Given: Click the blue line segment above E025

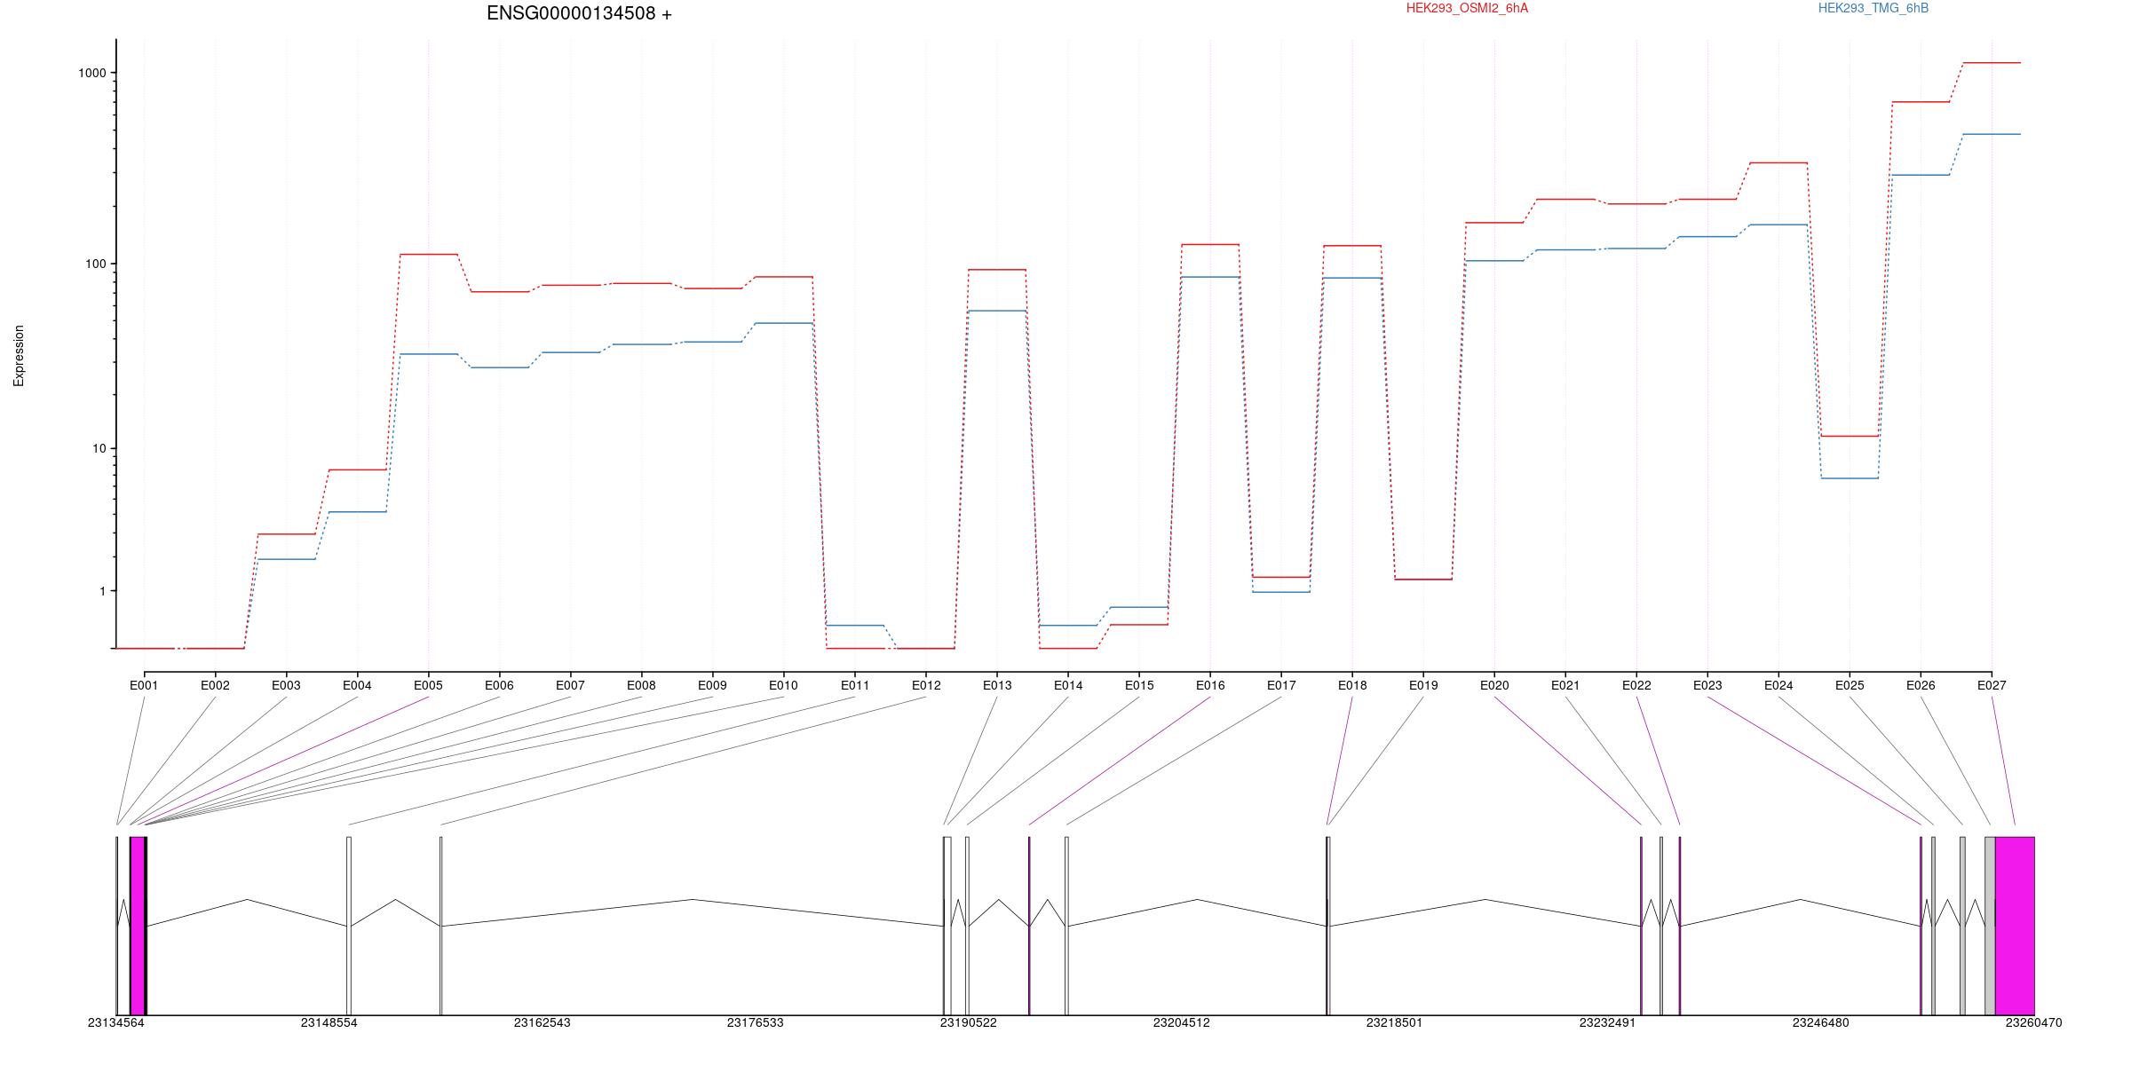Looking at the screenshot, I should click(1850, 478).
